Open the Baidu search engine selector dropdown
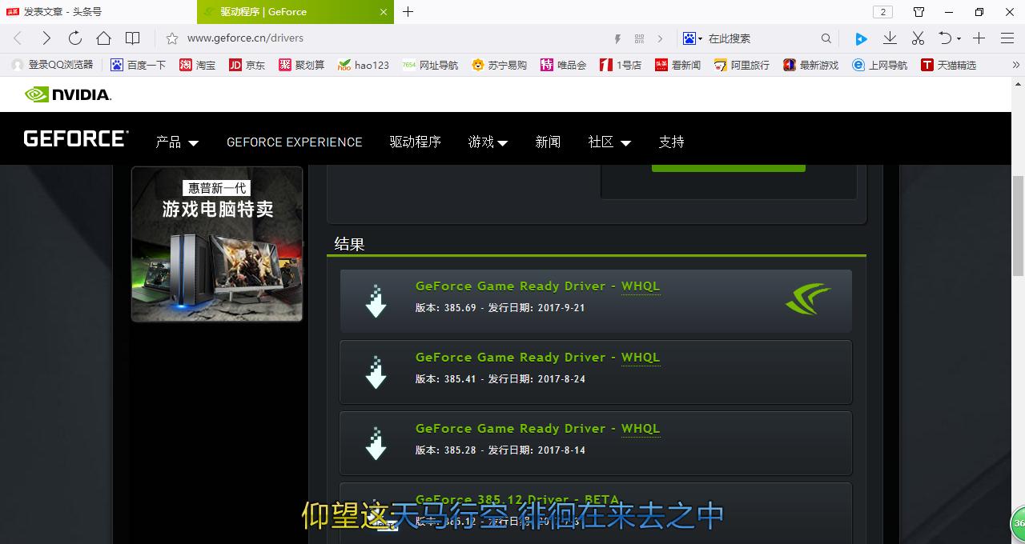The height and width of the screenshot is (544, 1025). coord(693,38)
